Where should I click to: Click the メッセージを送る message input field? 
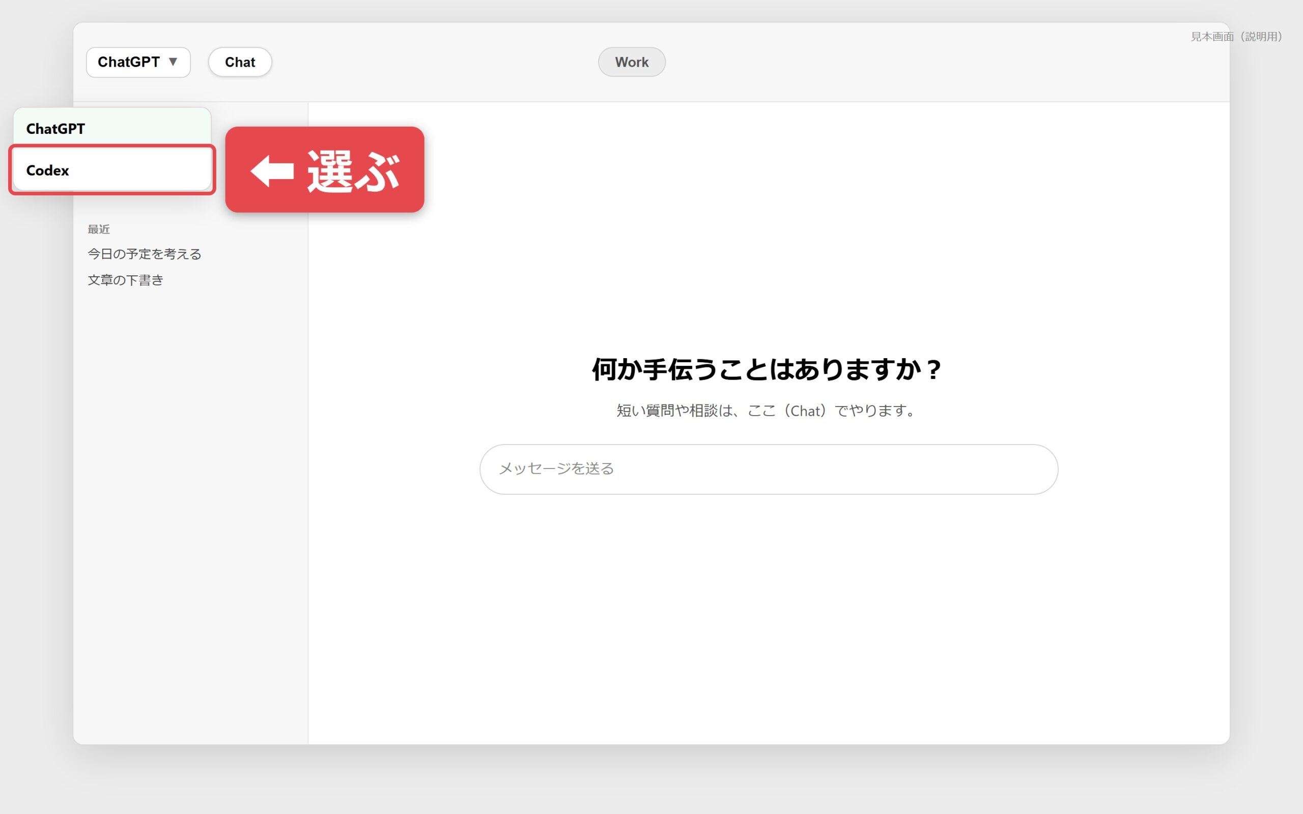click(x=769, y=469)
